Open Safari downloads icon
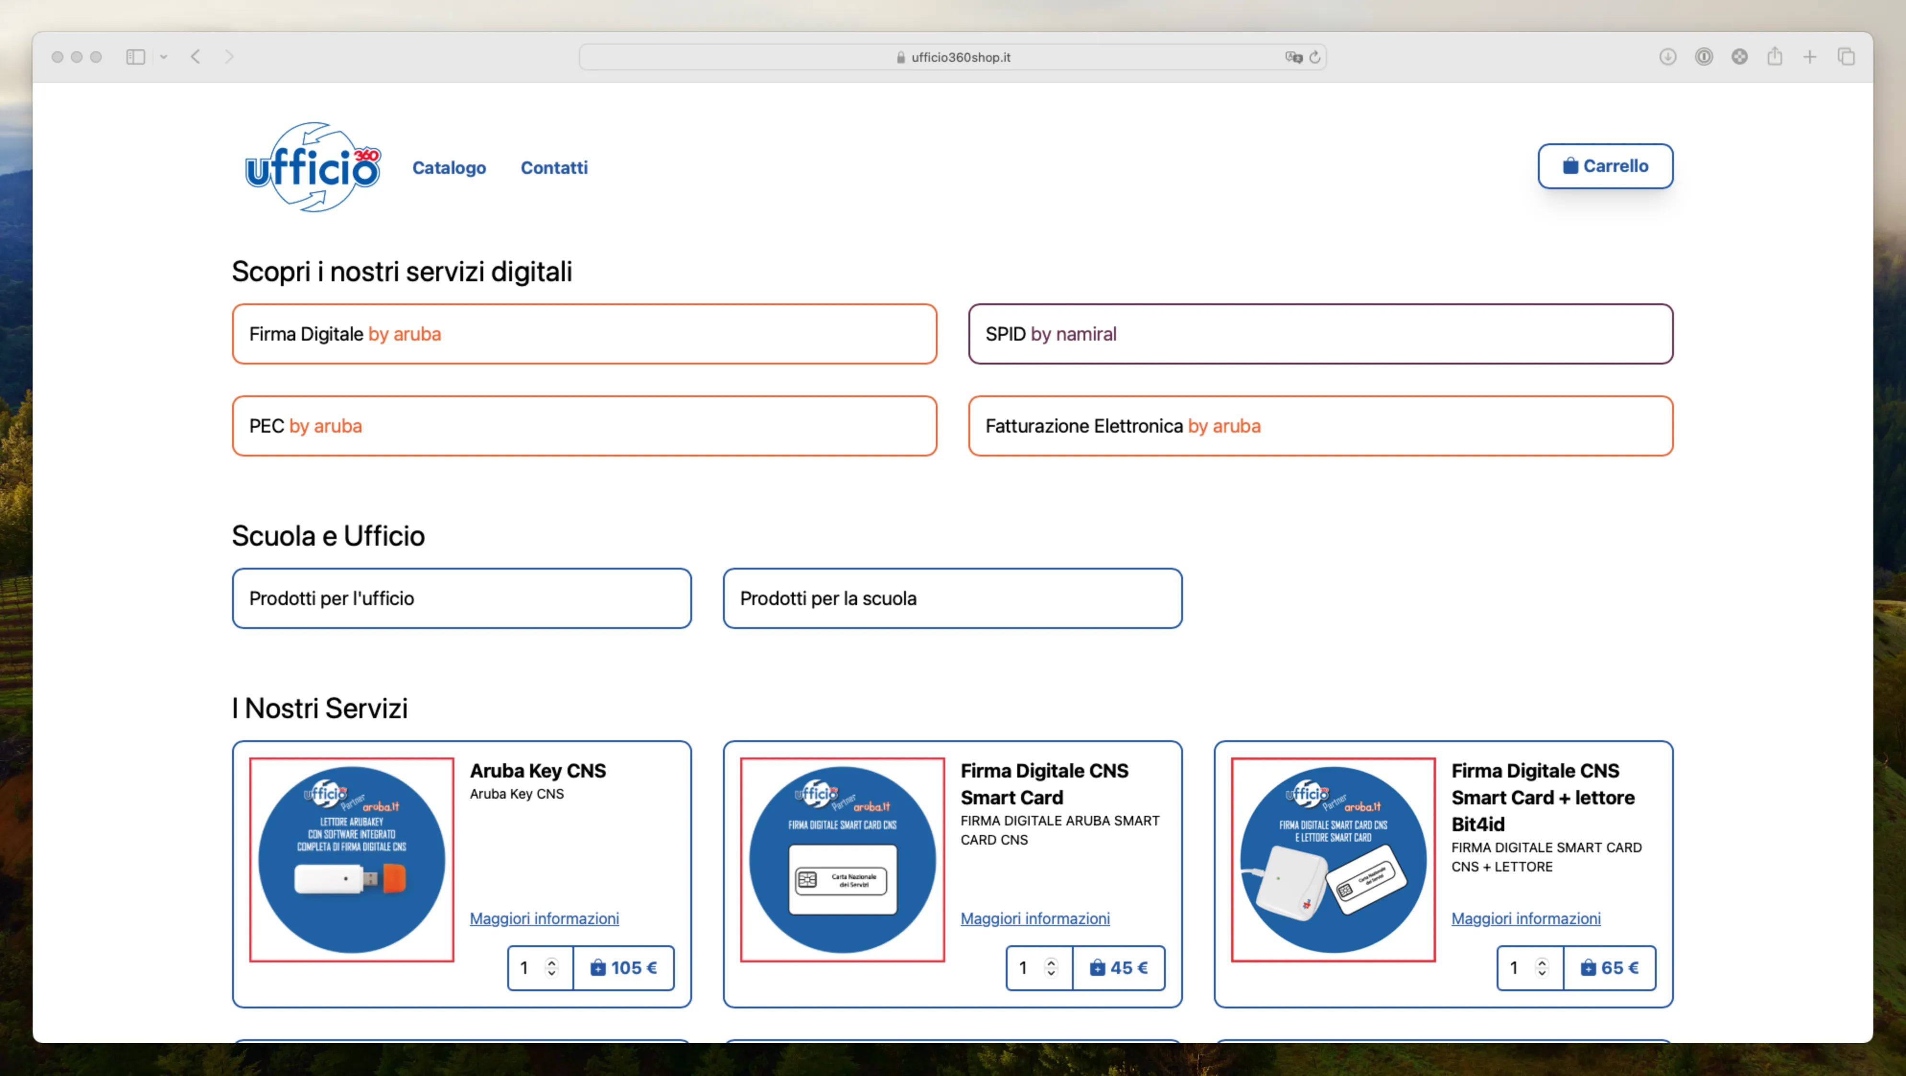This screenshot has width=1906, height=1076. coord(1667,57)
